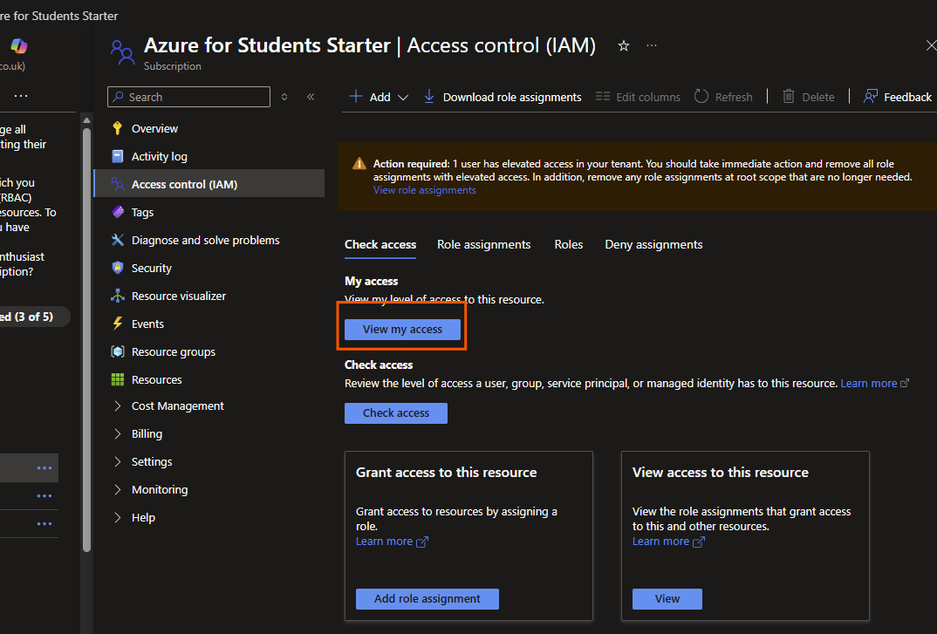Open Learn more link in View access card
Image resolution: width=937 pixels, height=634 pixels.
[668, 542]
